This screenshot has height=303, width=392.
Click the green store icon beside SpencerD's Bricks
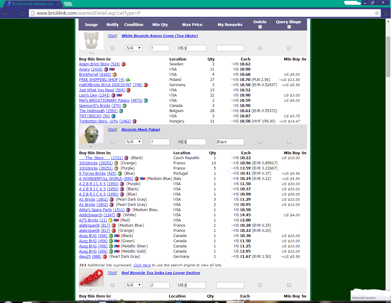coord(124,106)
